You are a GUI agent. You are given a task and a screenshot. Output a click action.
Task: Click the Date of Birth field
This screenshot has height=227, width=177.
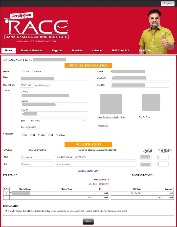click(27, 85)
